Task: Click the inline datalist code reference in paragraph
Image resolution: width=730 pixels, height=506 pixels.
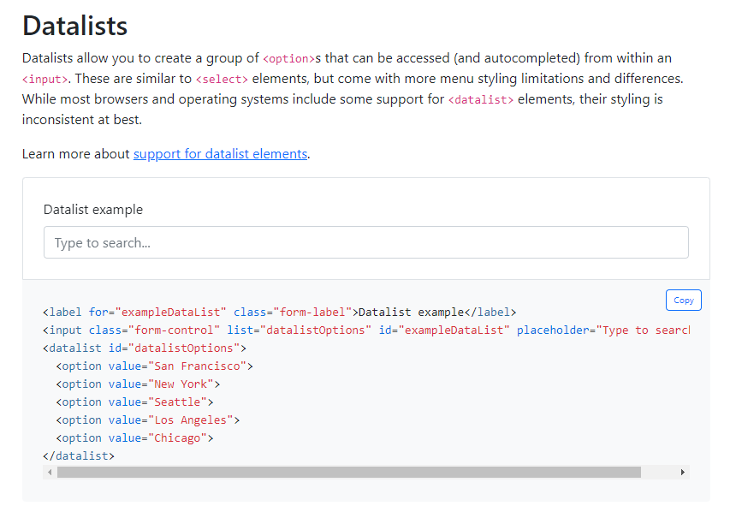Action: [480, 99]
